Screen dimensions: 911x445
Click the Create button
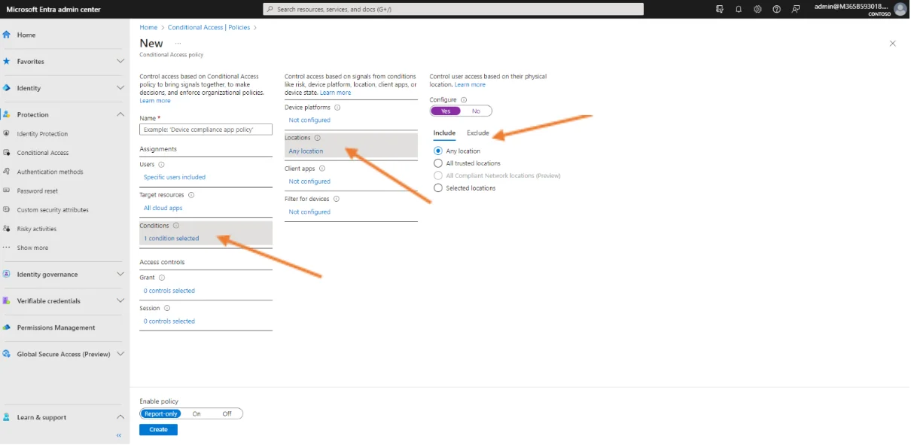tap(158, 430)
